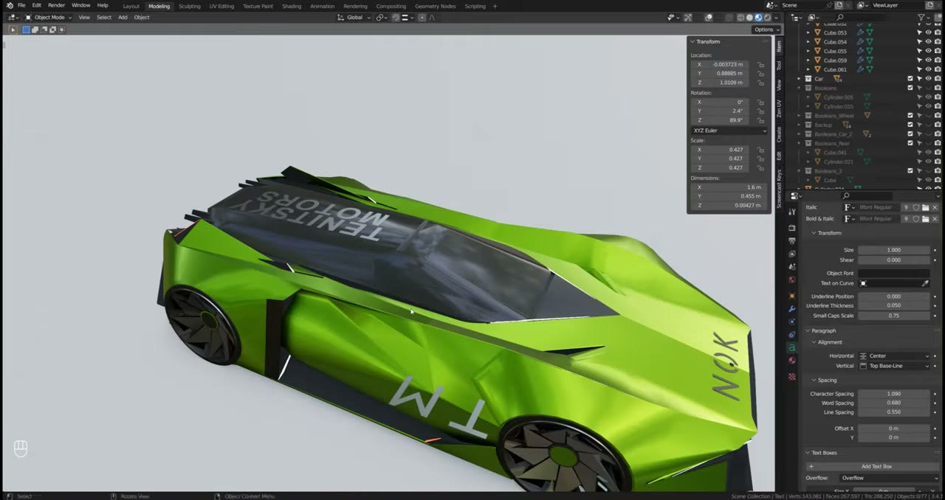Uncheck the Booleans_Wheel collection checkbox

pos(910,116)
